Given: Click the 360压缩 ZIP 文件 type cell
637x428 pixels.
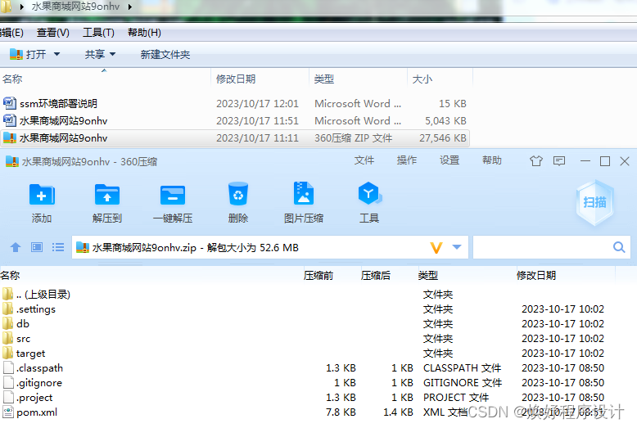Looking at the screenshot, I should 354,138.
